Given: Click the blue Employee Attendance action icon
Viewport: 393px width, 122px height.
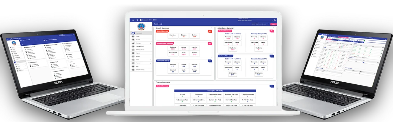Looking at the screenshot, I should point(272,56).
